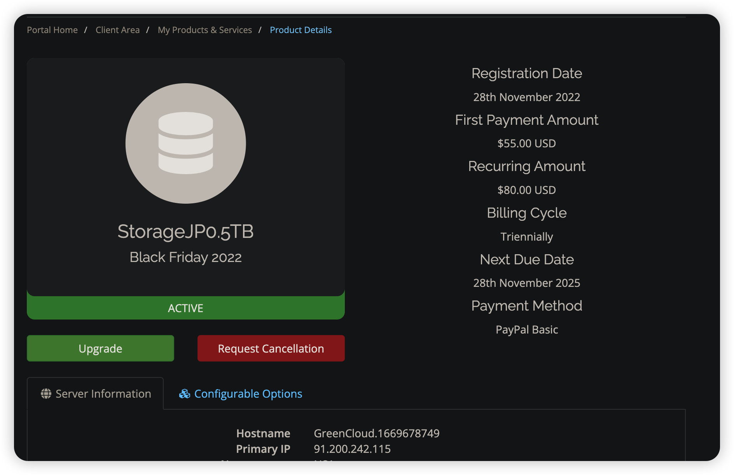Click the Product Details breadcrumb

(301, 30)
